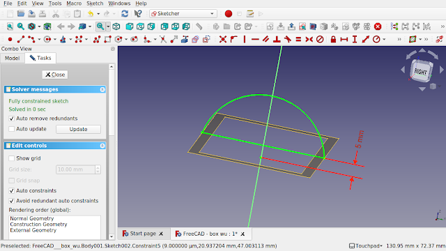Open the draw style dropdown arrow
Screen dimensions: 446x251
[39, 26]
